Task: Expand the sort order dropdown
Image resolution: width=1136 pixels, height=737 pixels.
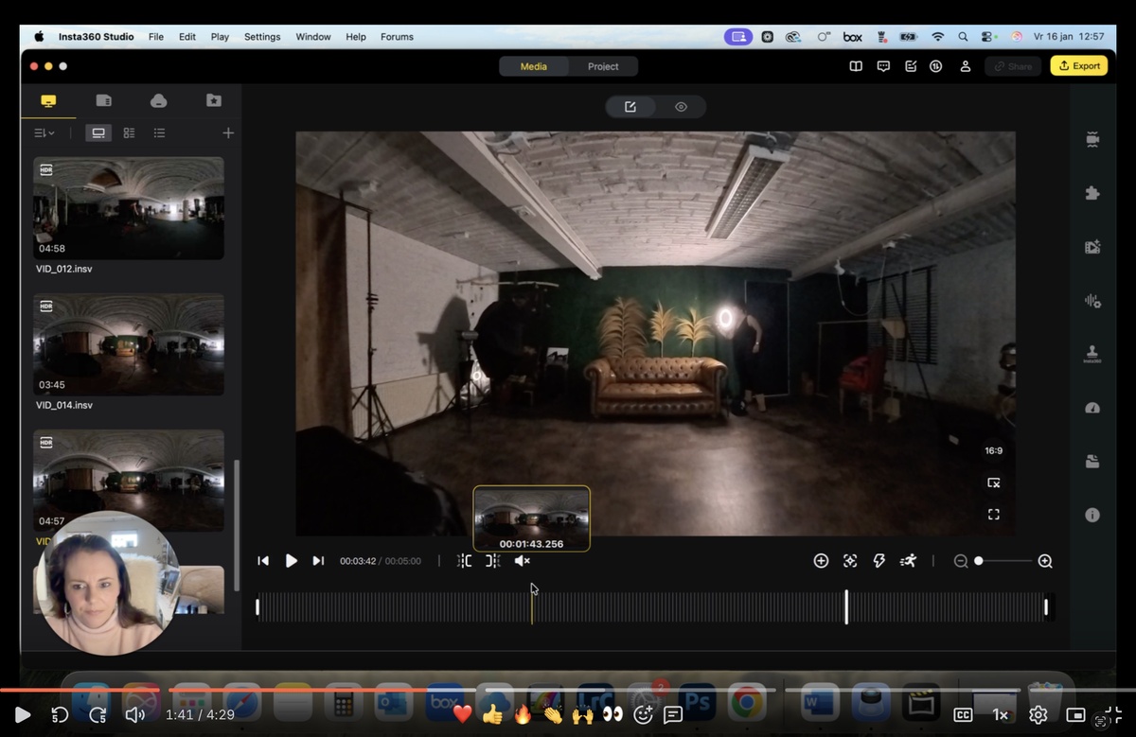Action: 44,133
